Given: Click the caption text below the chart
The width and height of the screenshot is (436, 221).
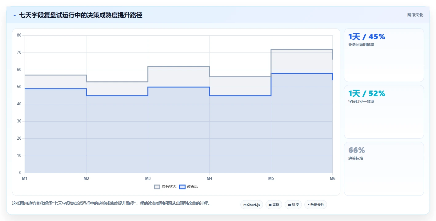Looking at the screenshot, I should pos(111,203).
